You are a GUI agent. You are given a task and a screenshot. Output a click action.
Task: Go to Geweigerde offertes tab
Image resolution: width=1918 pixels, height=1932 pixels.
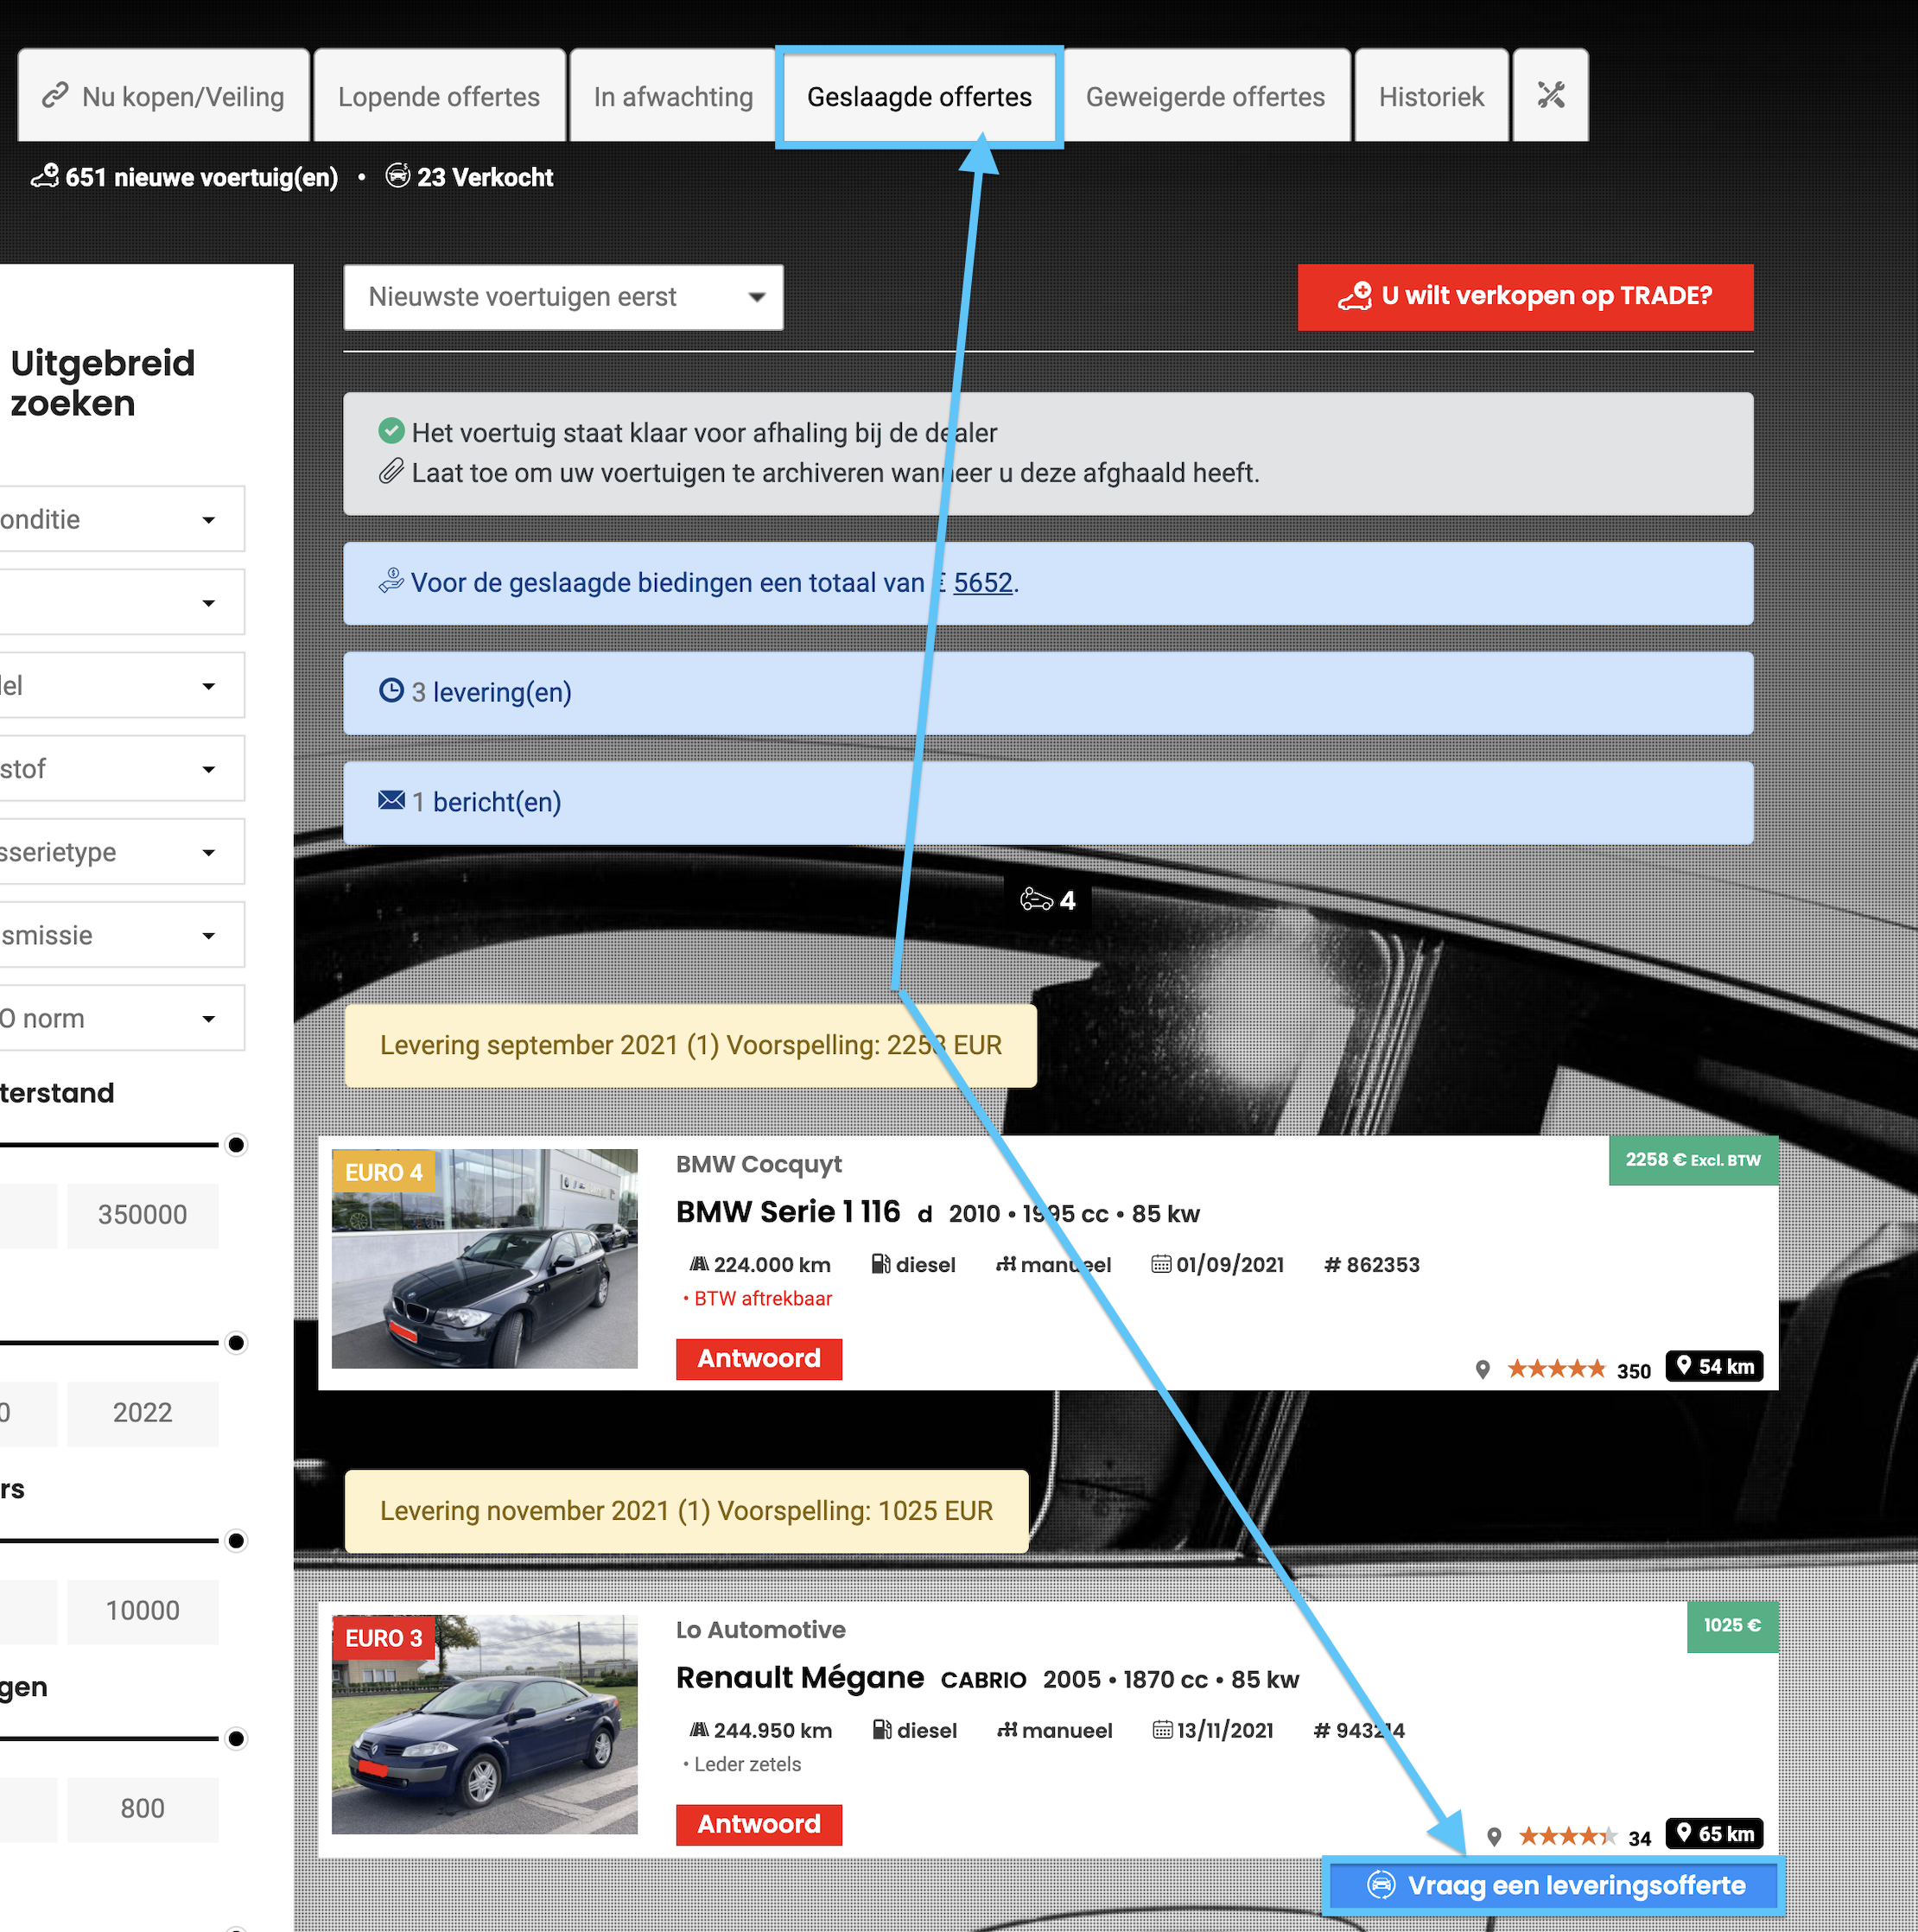1205,96
